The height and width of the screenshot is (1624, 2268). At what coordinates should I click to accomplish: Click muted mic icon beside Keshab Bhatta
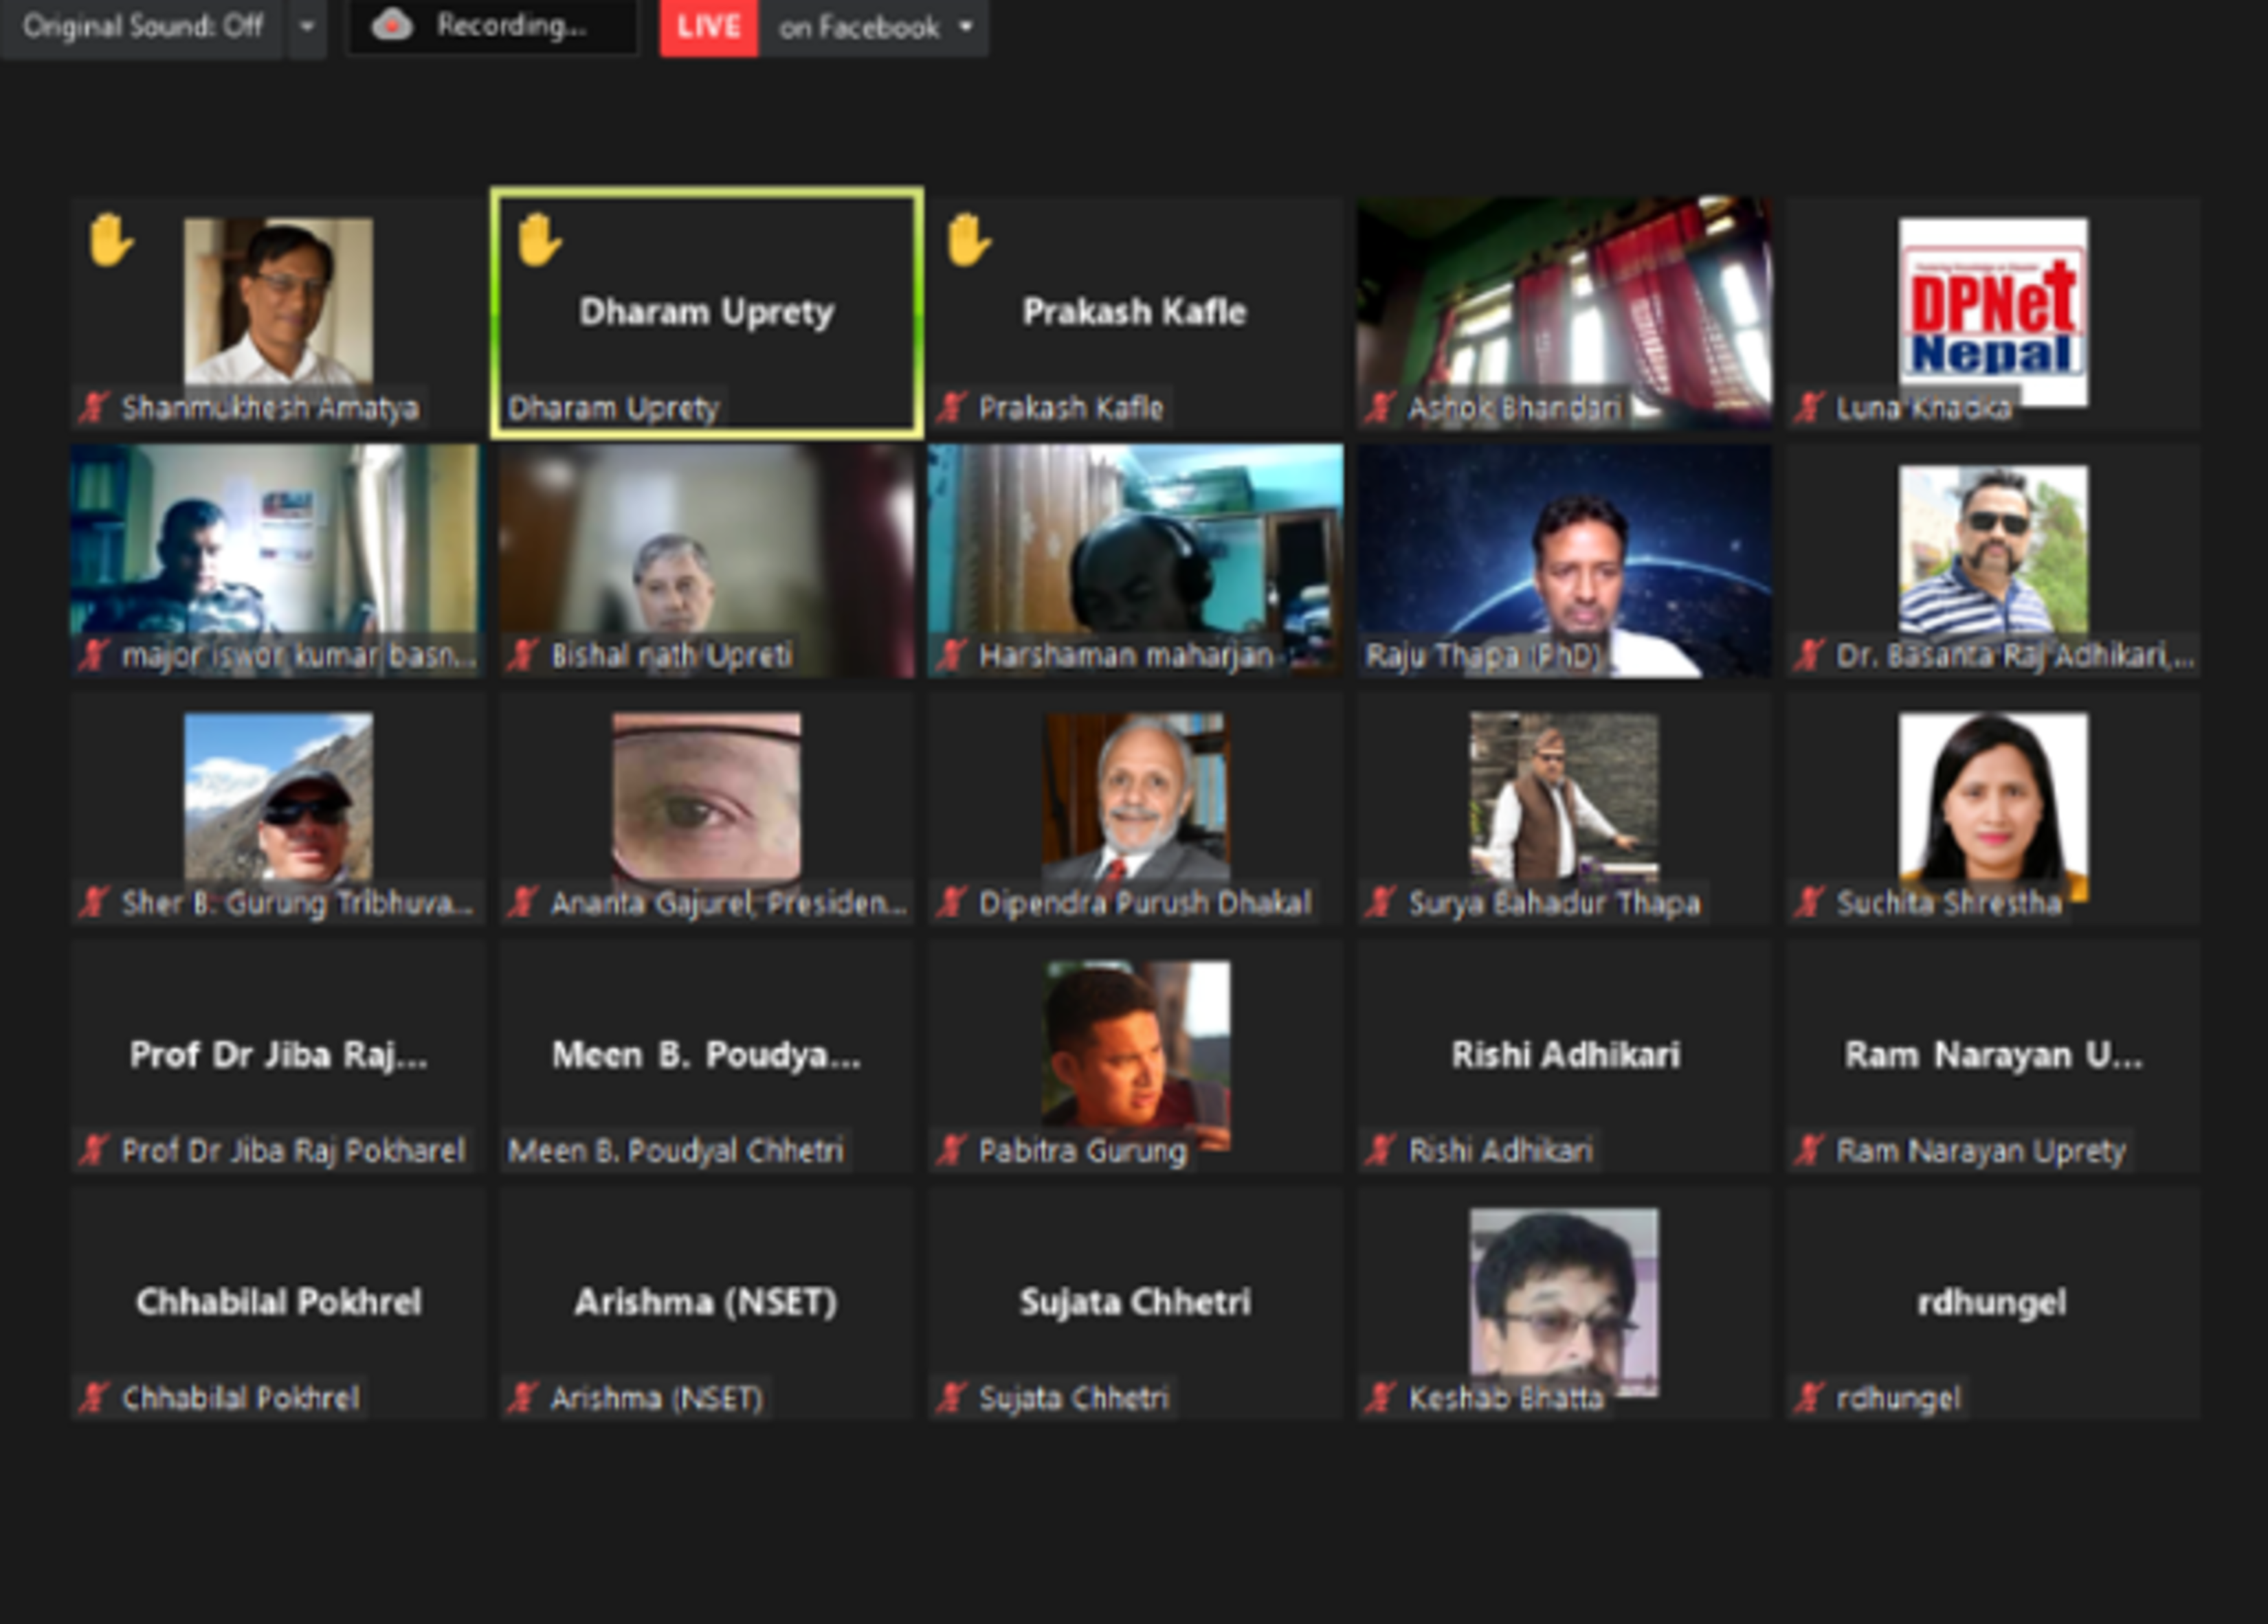click(x=1380, y=1397)
